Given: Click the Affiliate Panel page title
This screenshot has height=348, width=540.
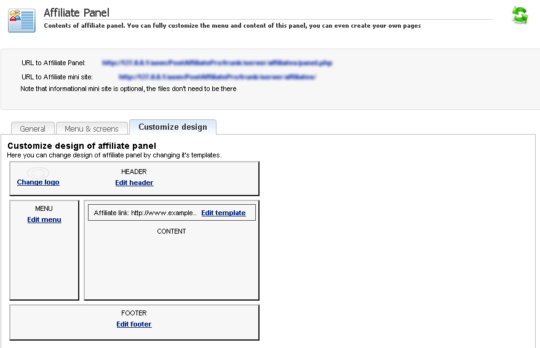Looking at the screenshot, I should point(76,13).
